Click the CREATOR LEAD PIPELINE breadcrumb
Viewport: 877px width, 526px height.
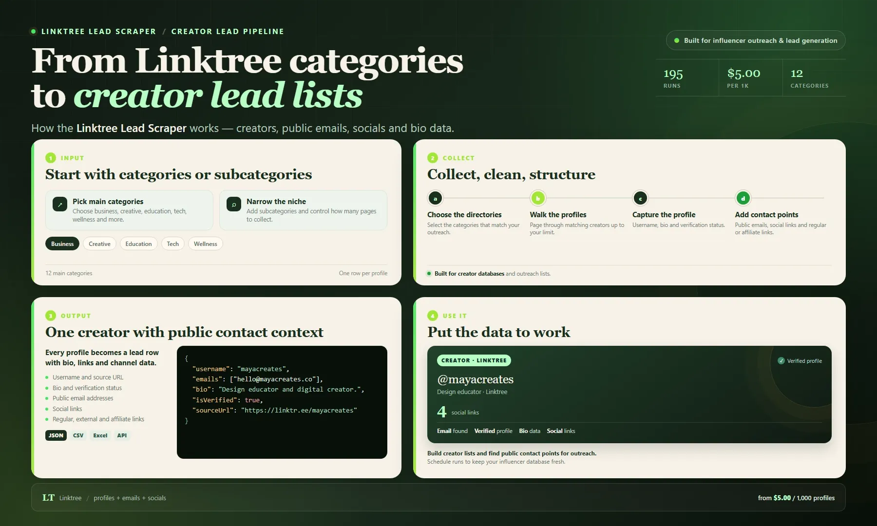tap(228, 31)
